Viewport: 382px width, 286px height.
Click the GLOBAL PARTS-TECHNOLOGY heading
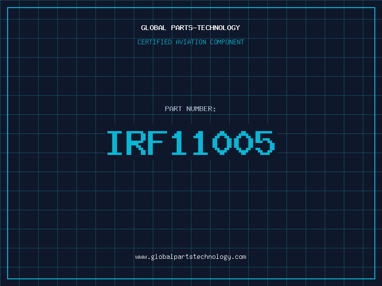(191, 28)
